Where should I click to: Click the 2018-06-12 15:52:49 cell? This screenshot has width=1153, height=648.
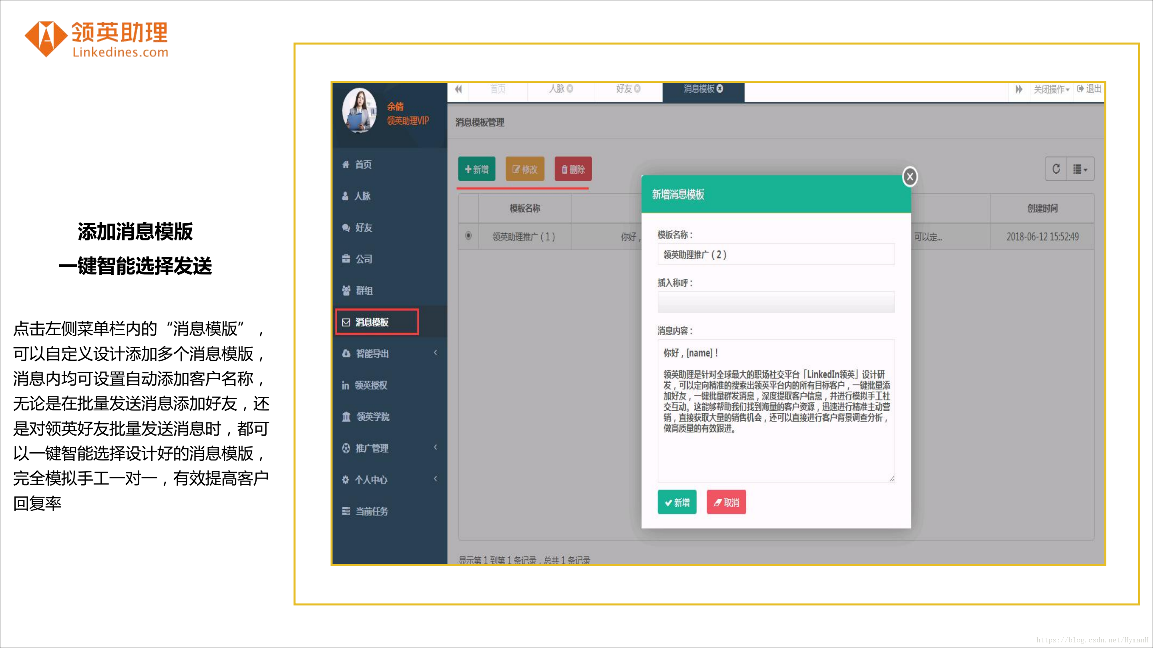coord(1043,236)
